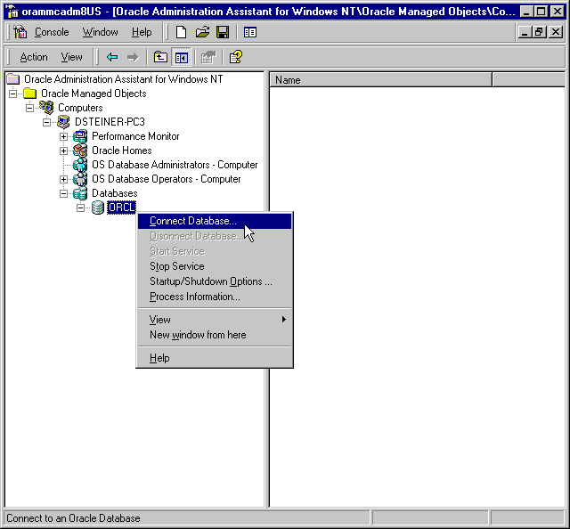Toggle the Show/Hide console tree button
Viewport: 570px width, 529px height.
(x=181, y=57)
